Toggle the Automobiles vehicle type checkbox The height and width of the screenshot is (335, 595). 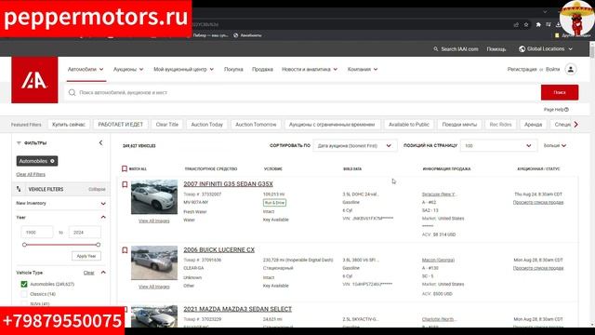click(24, 284)
